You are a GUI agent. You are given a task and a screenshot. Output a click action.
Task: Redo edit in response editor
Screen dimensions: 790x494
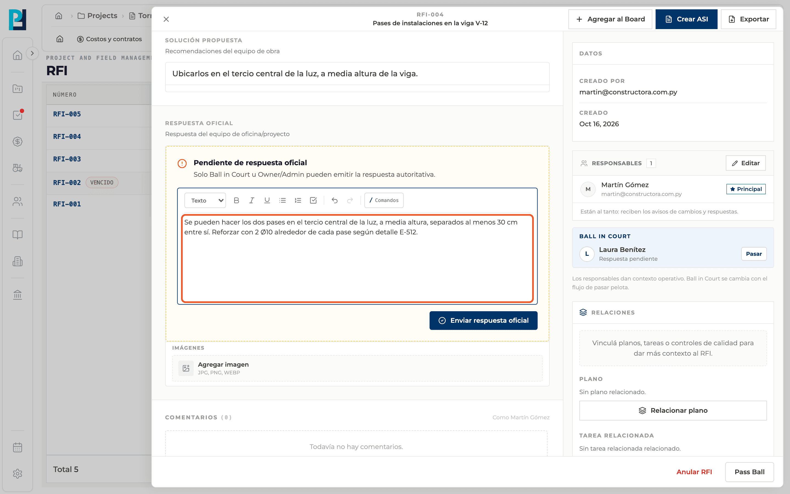(350, 200)
